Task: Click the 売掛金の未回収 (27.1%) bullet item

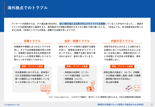Action: point(73,72)
